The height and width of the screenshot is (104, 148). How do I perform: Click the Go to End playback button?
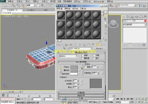point(132,99)
